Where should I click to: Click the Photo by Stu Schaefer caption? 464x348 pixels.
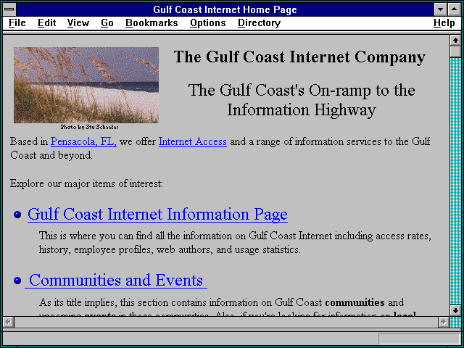click(89, 127)
